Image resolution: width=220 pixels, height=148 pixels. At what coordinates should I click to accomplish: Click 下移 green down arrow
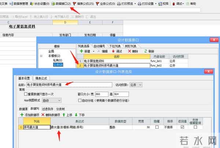(76, 115)
